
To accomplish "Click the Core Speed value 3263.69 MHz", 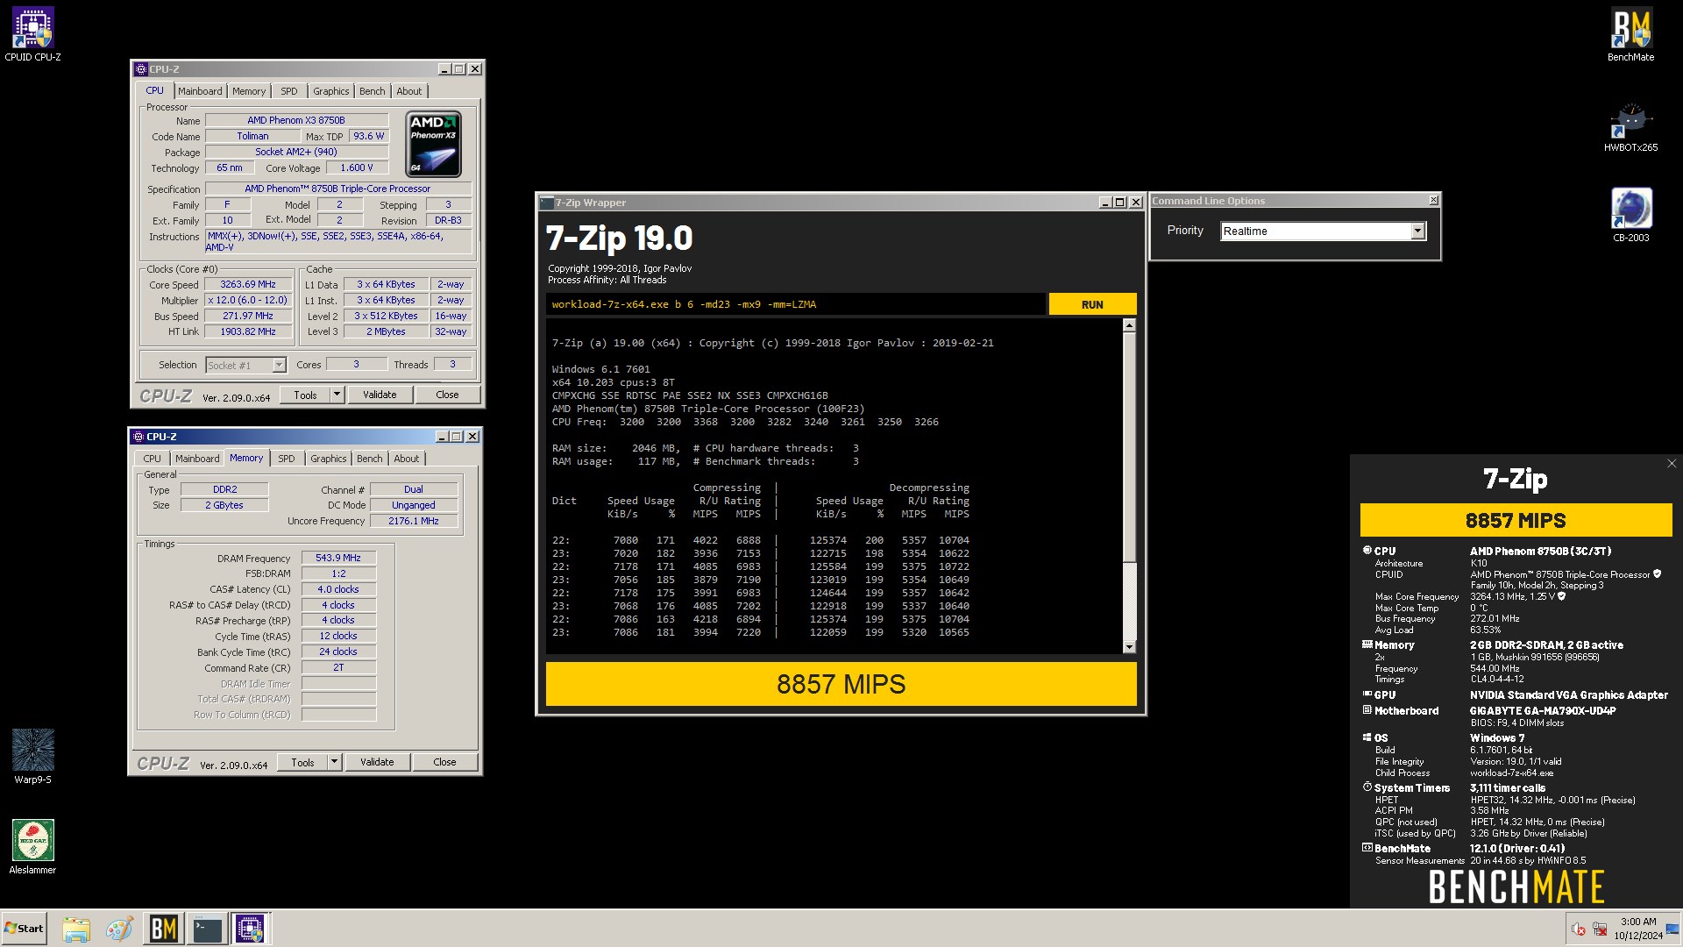I will click(x=248, y=285).
